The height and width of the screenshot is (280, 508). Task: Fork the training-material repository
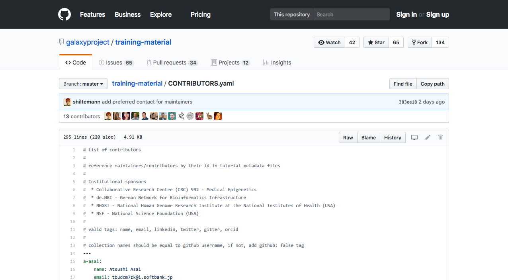(420, 42)
